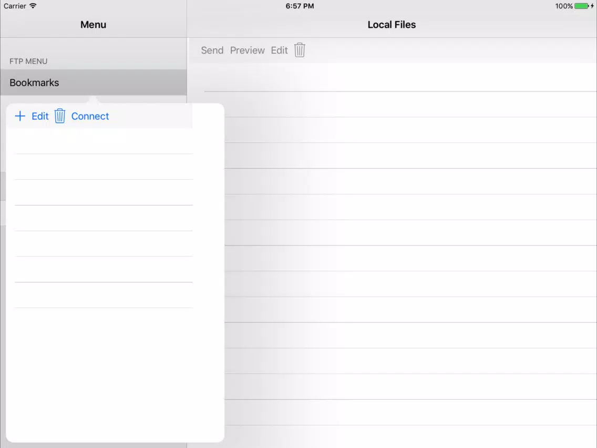Click the FTP MENU section header
597x448 pixels.
coord(28,62)
